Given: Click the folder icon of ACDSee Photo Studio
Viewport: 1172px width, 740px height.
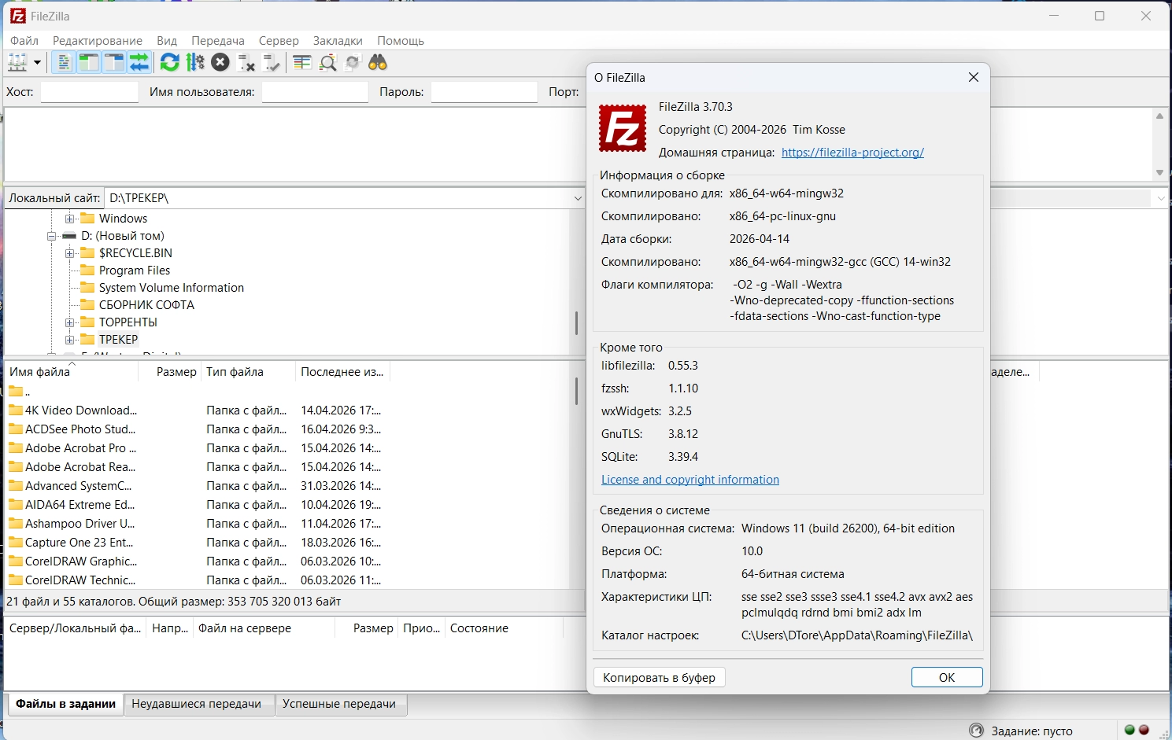Looking at the screenshot, I should click(16, 429).
